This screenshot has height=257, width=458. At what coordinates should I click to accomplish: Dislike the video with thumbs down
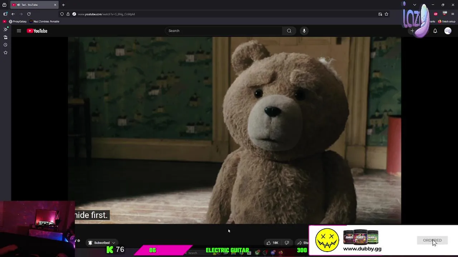(287, 243)
